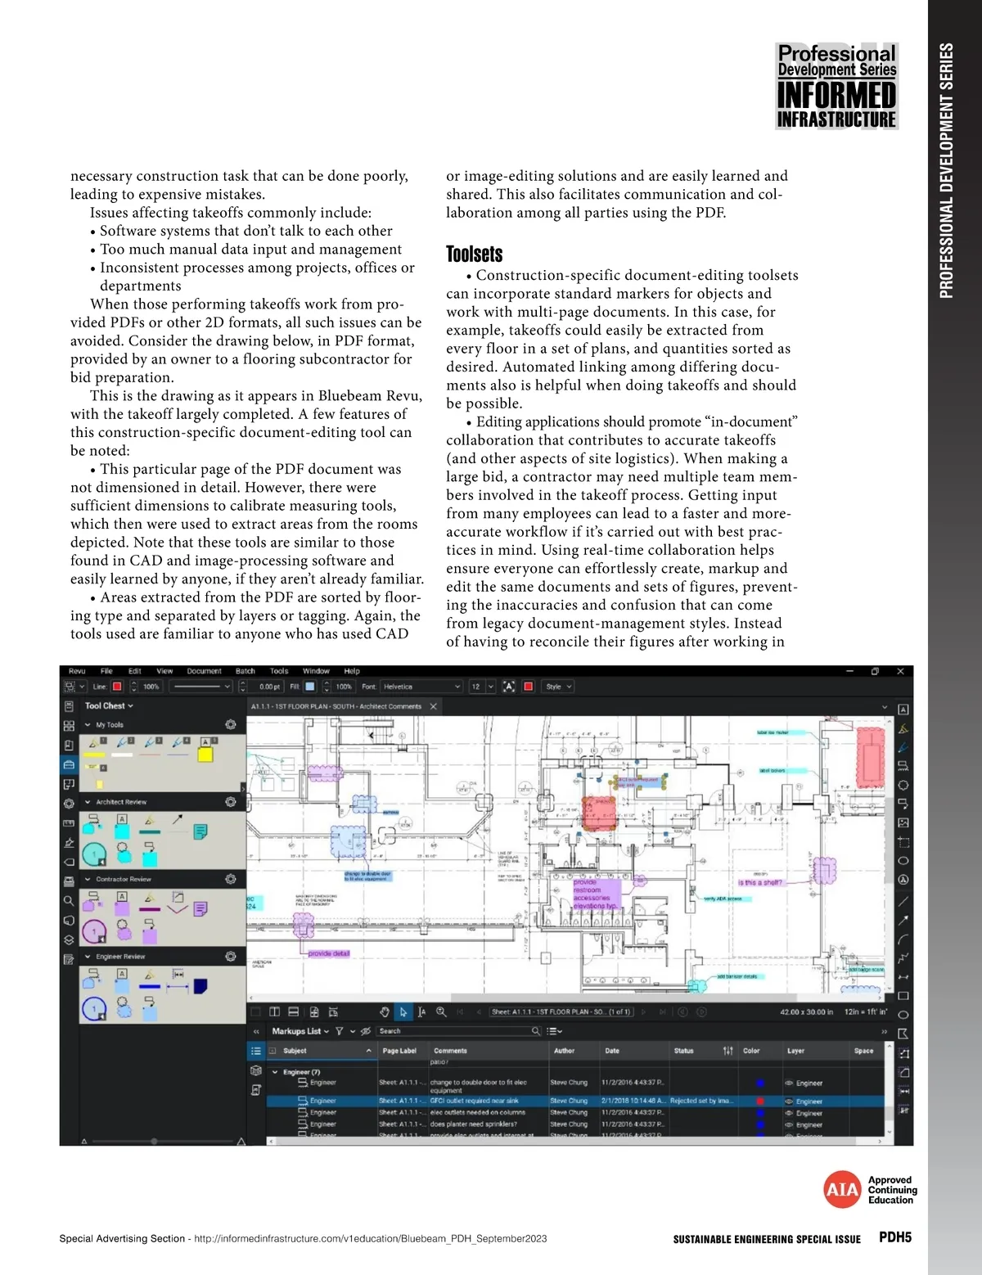Viewport: 982px width, 1275px height.
Task: Open My Tools gear settings
Action: (x=231, y=724)
